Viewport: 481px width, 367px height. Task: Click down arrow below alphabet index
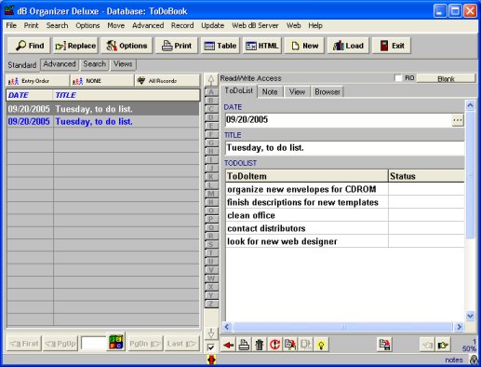tap(211, 333)
